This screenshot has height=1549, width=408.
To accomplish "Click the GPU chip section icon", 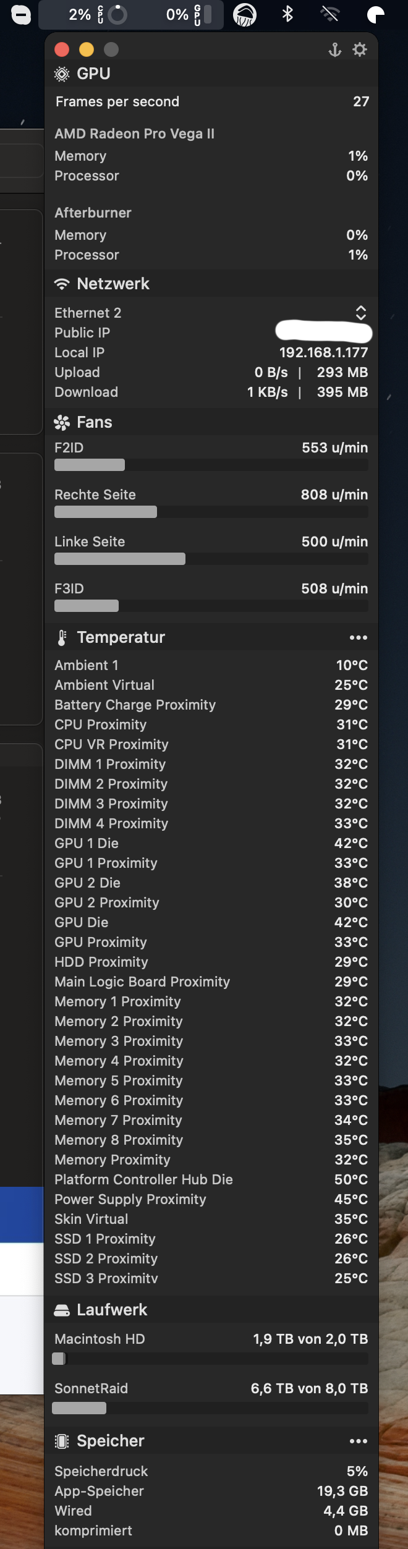I will pyautogui.click(x=62, y=74).
